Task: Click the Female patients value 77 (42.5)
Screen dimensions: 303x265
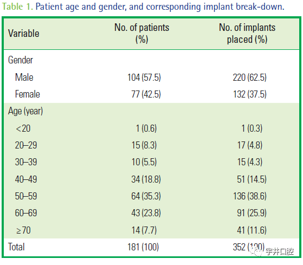Action: (146, 94)
